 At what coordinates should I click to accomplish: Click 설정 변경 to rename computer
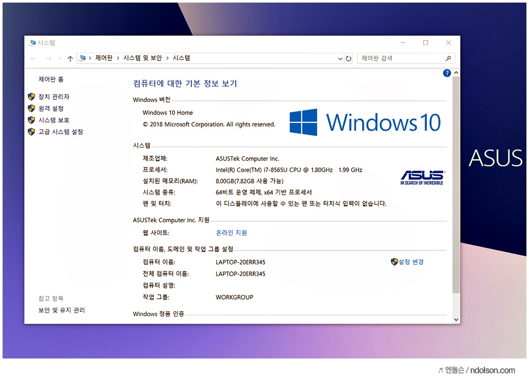point(411,262)
